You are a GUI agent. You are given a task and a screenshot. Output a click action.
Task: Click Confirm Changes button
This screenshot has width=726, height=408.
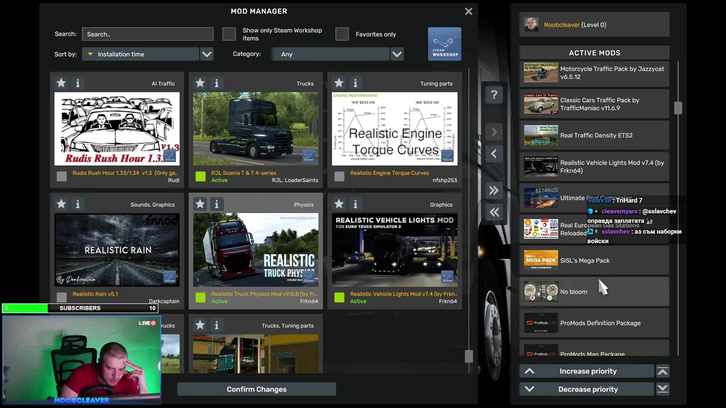[x=256, y=389]
